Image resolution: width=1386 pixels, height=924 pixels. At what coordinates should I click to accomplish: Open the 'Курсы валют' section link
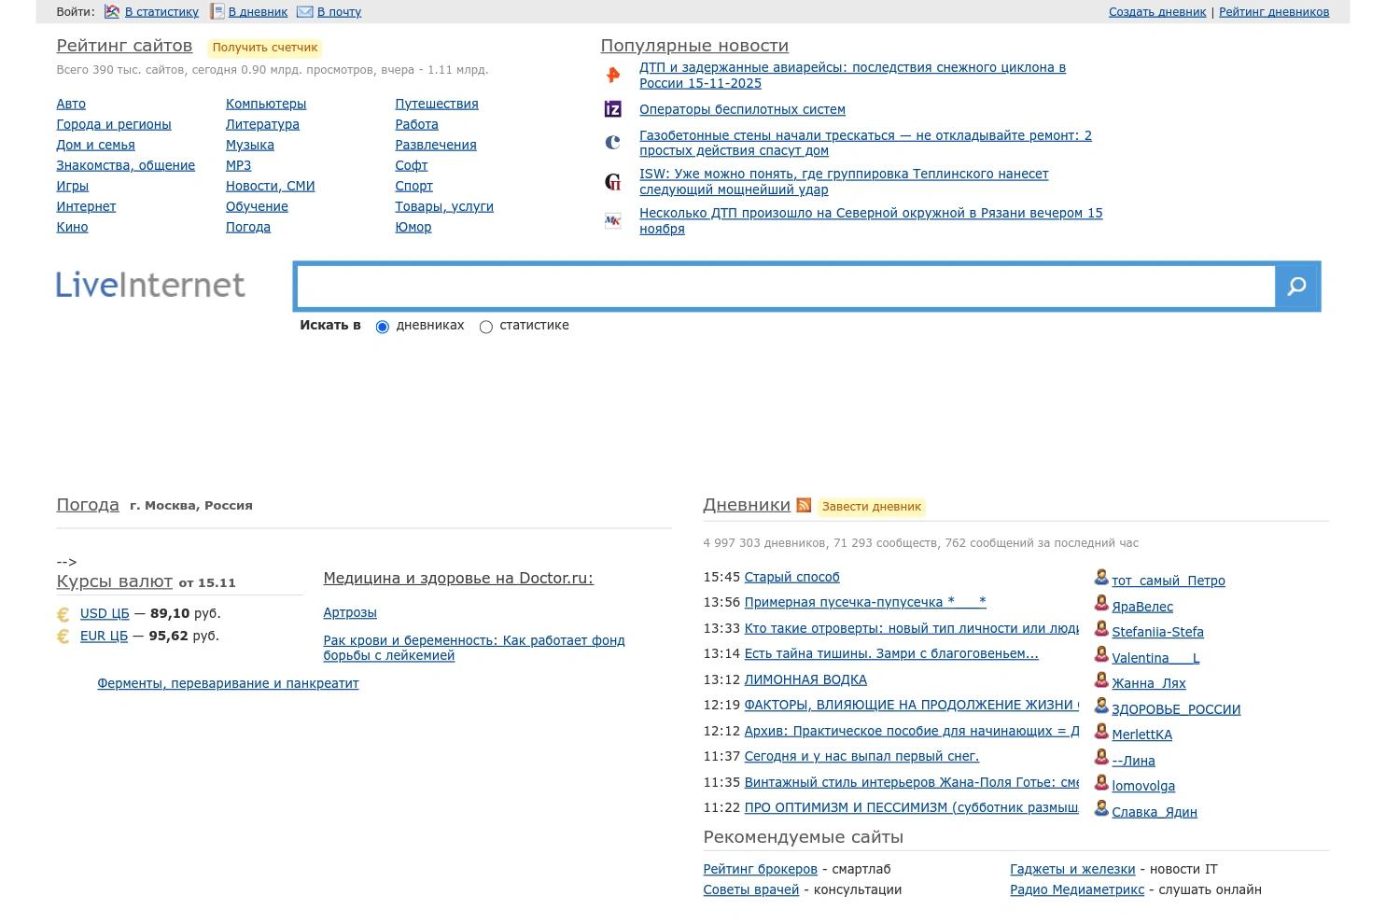114,581
